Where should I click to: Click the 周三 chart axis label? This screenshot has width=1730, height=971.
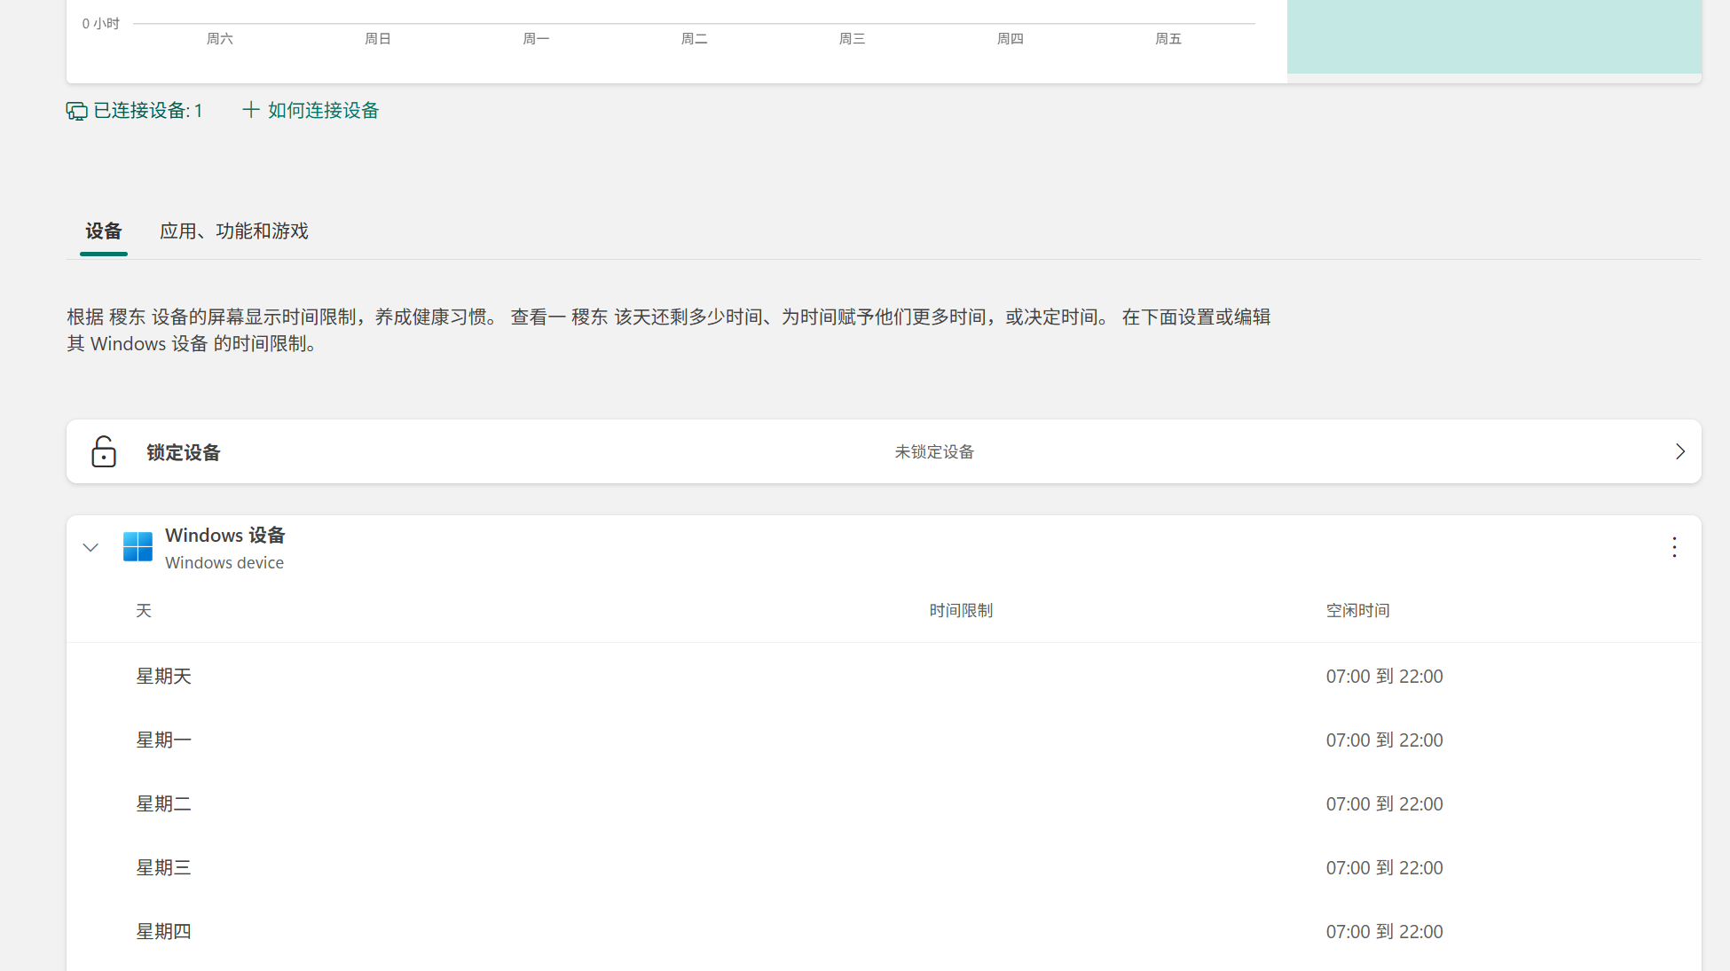pos(852,38)
